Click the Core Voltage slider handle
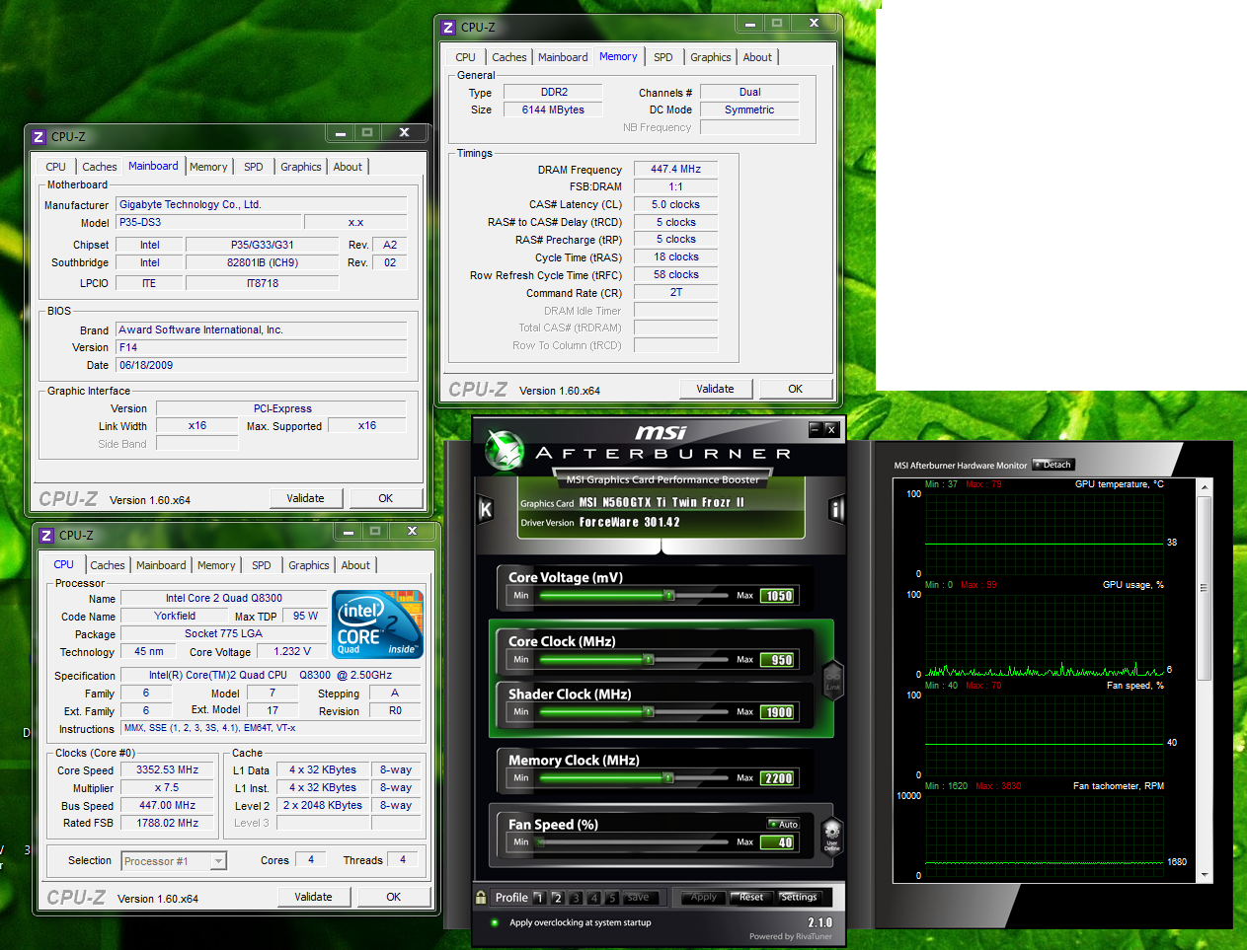This screenshot has width=1247, height=950. pyautogui.click(x=668, y=596)
